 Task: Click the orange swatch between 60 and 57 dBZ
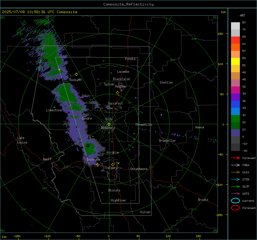(x=235, y=47)
